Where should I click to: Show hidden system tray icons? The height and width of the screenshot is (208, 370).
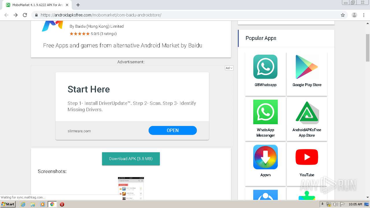322,204
